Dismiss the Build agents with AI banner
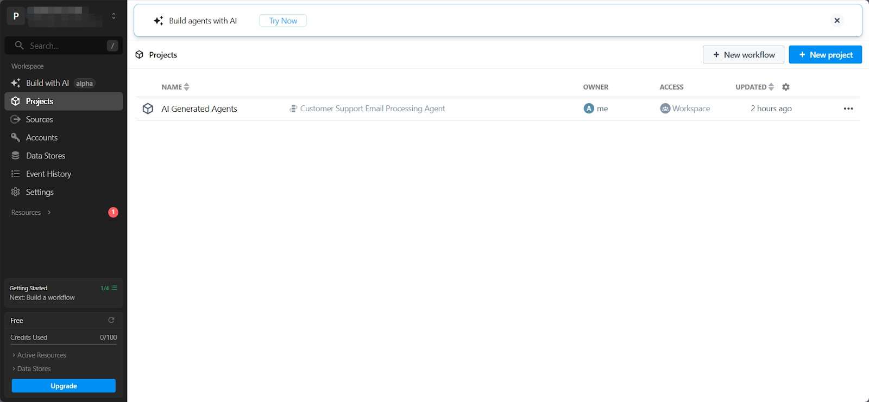This screenshot has height=402, width=869. (836, 21)
